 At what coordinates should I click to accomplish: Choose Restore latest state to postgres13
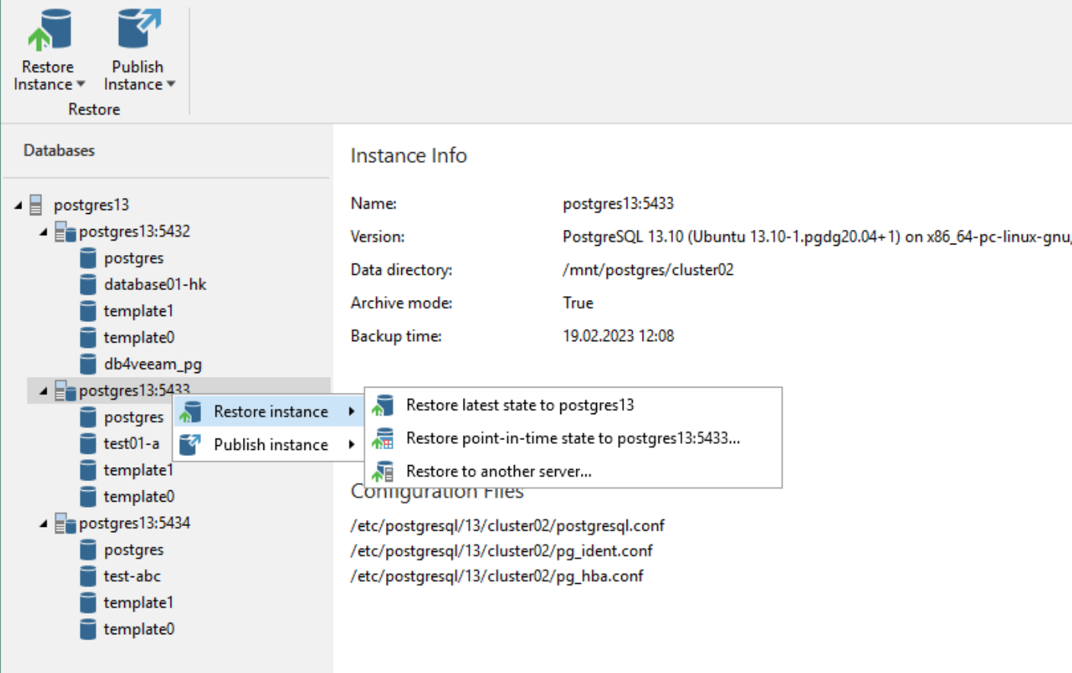(x=519, y=405)
